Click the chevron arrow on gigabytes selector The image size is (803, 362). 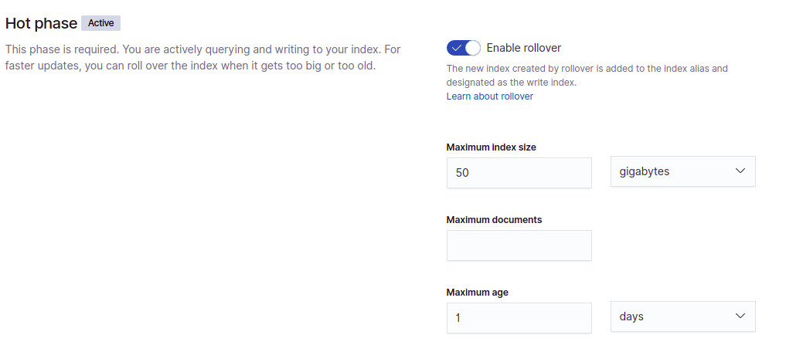coord(740,171)
